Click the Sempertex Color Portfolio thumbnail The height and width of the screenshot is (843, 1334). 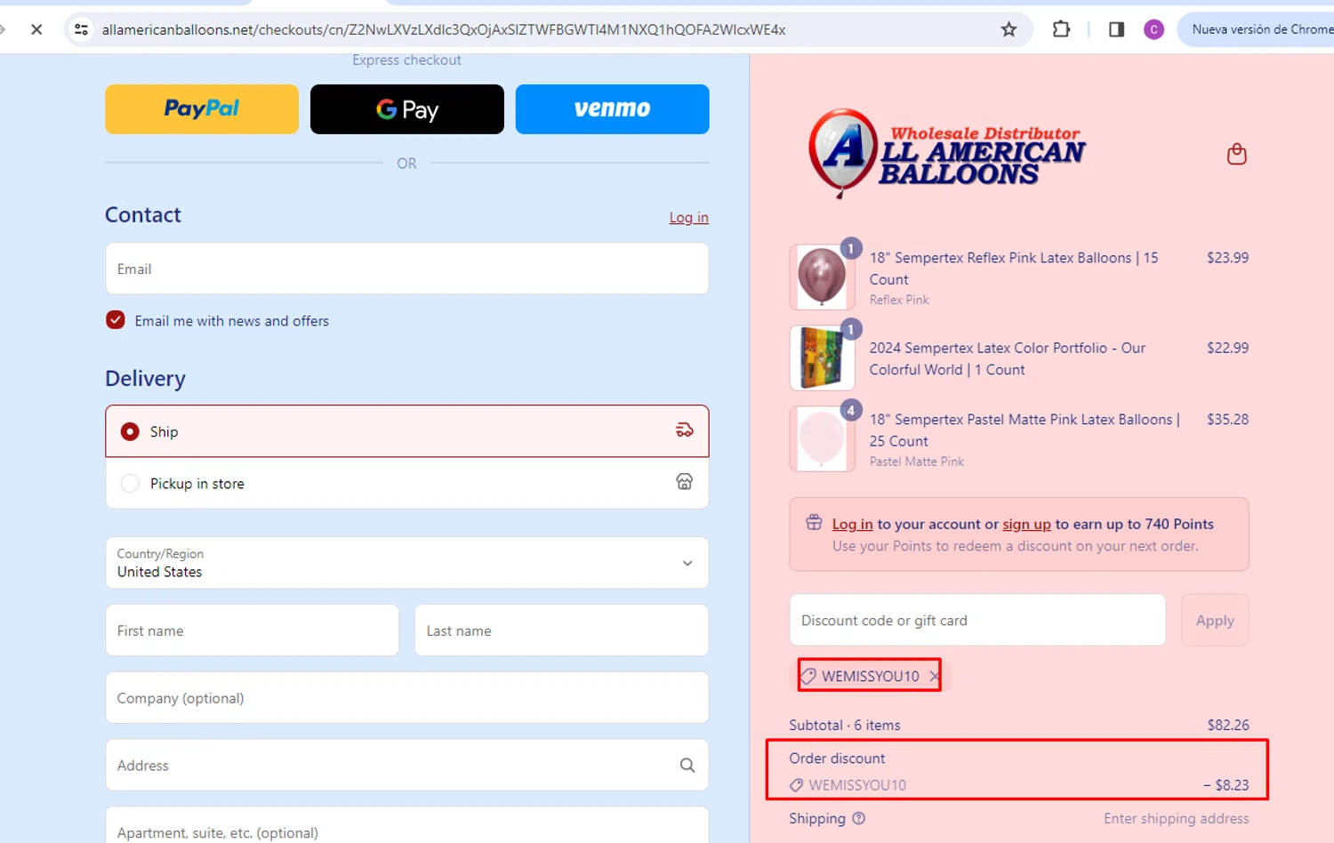point(822,357)
